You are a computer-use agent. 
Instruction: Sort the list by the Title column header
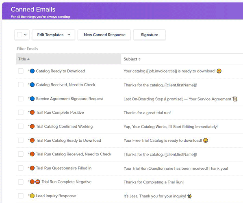[x=24, y=59]
